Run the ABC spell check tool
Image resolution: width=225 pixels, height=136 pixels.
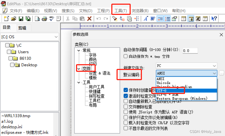coord(51,19)
